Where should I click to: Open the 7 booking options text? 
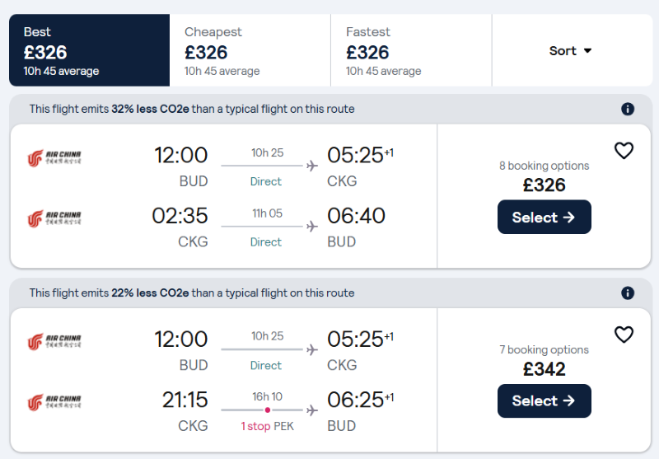coord(544,350)
